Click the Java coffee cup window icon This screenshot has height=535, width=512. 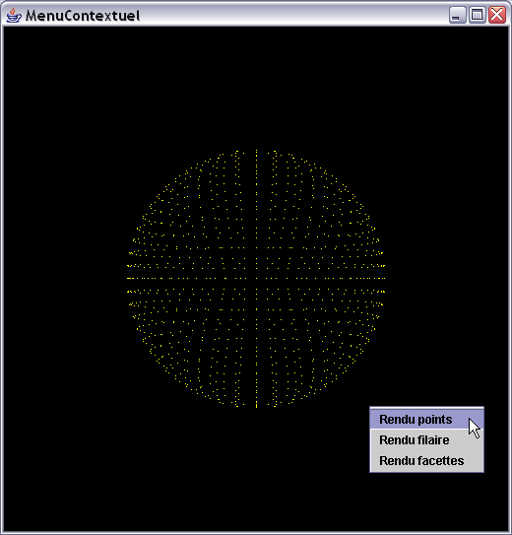[x=14, y=16]
